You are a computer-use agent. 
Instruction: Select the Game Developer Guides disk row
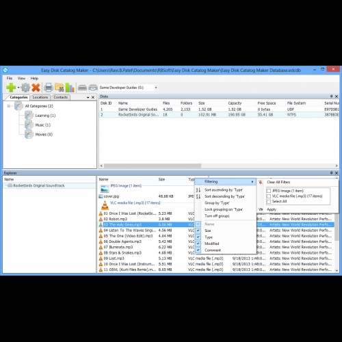219,109
